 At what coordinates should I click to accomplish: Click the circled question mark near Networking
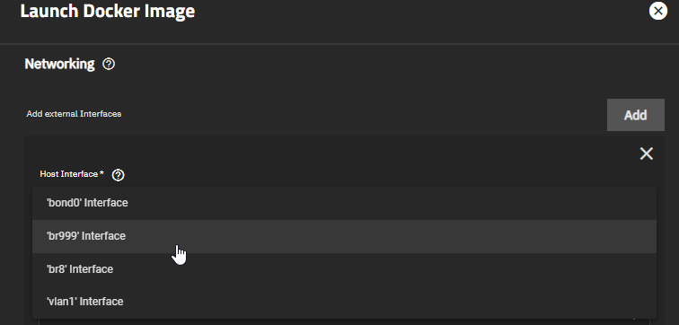(x=109, y=64)
